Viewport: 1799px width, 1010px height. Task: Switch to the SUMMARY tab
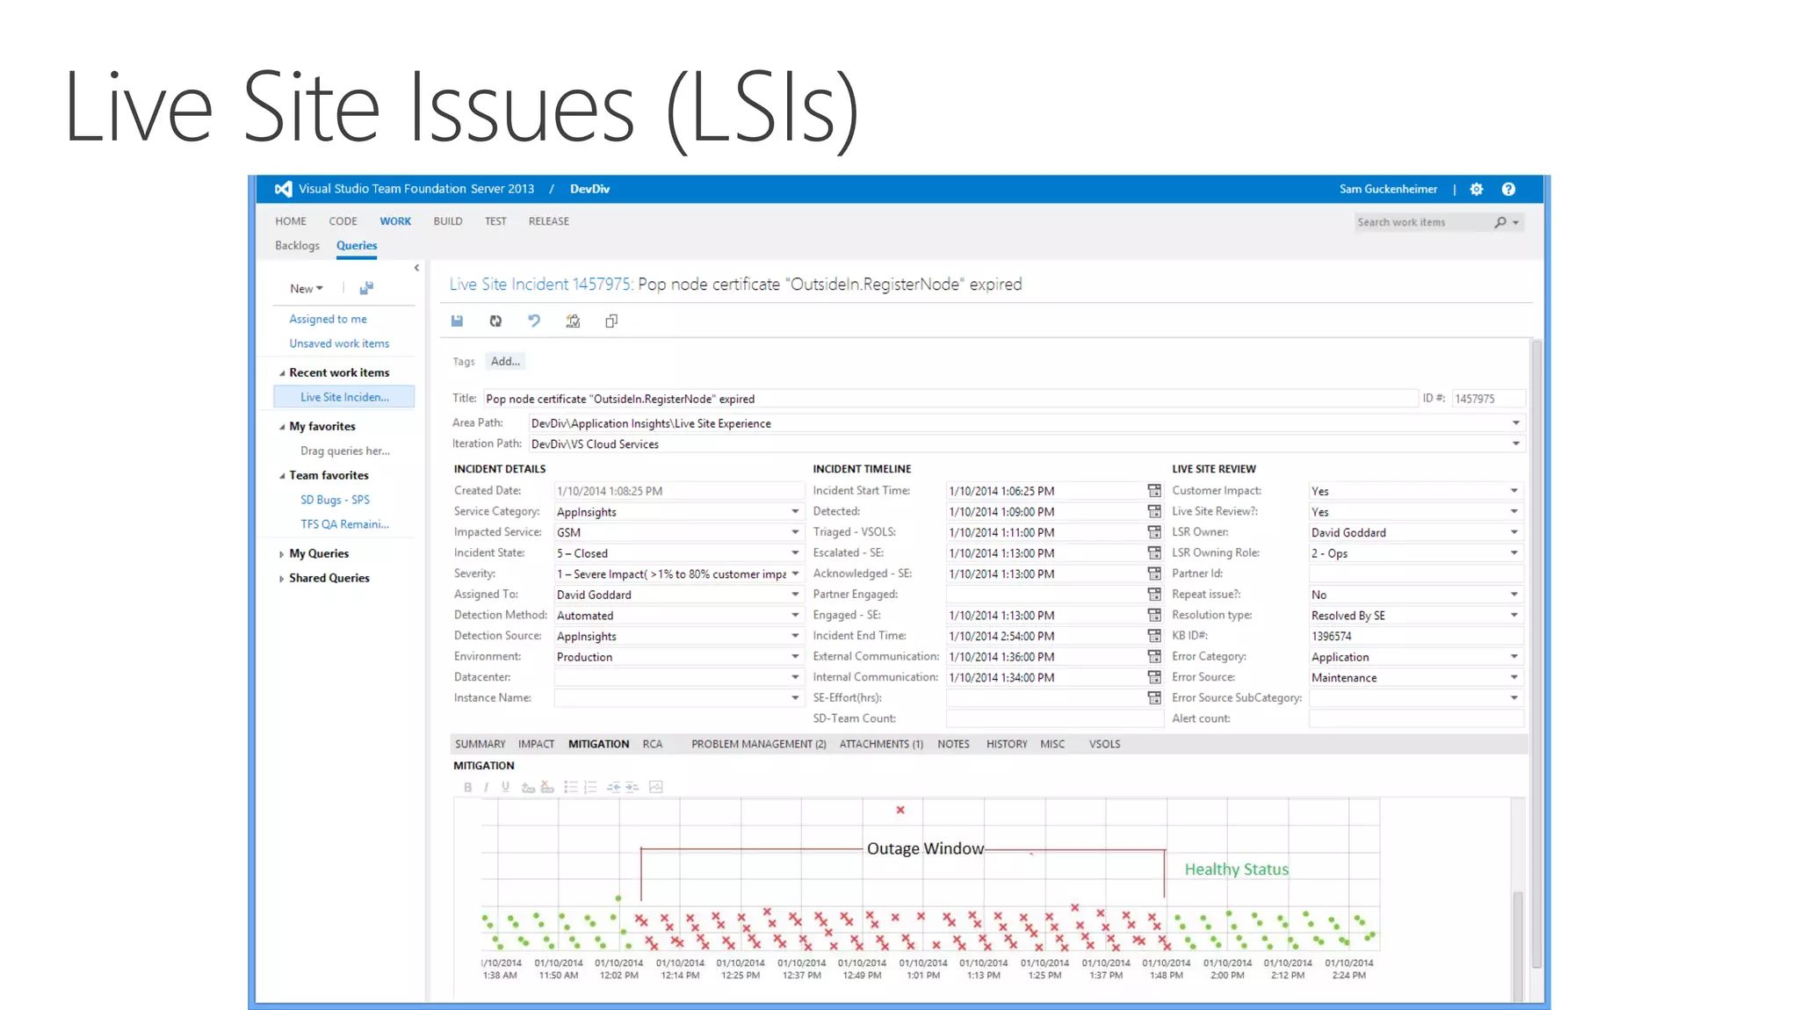480,744
